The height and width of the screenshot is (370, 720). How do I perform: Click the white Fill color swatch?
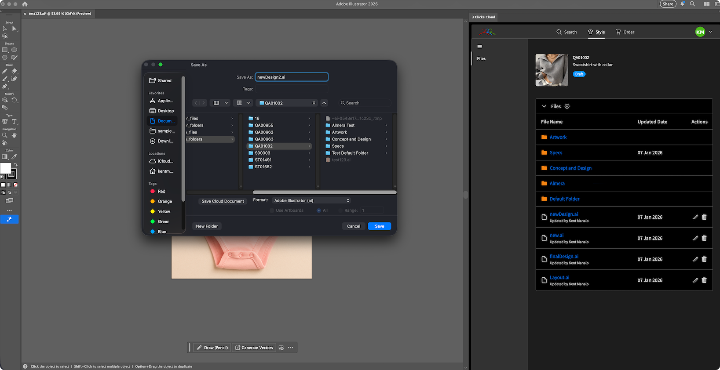(x=5, y=168)
